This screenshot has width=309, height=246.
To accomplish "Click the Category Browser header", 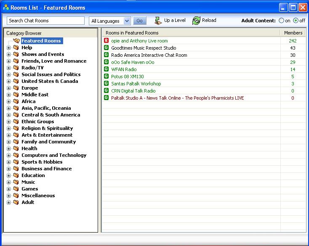I will point(51,33).
